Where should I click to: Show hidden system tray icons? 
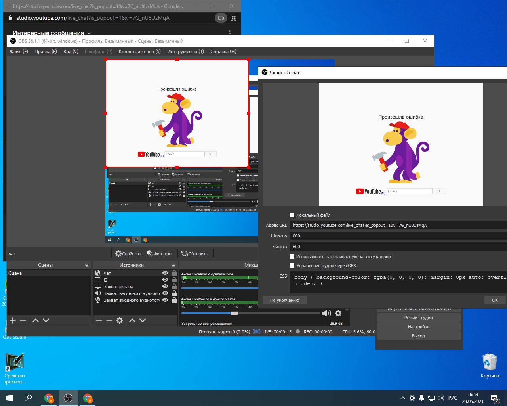pyautogui.click(x=403, y=398)
